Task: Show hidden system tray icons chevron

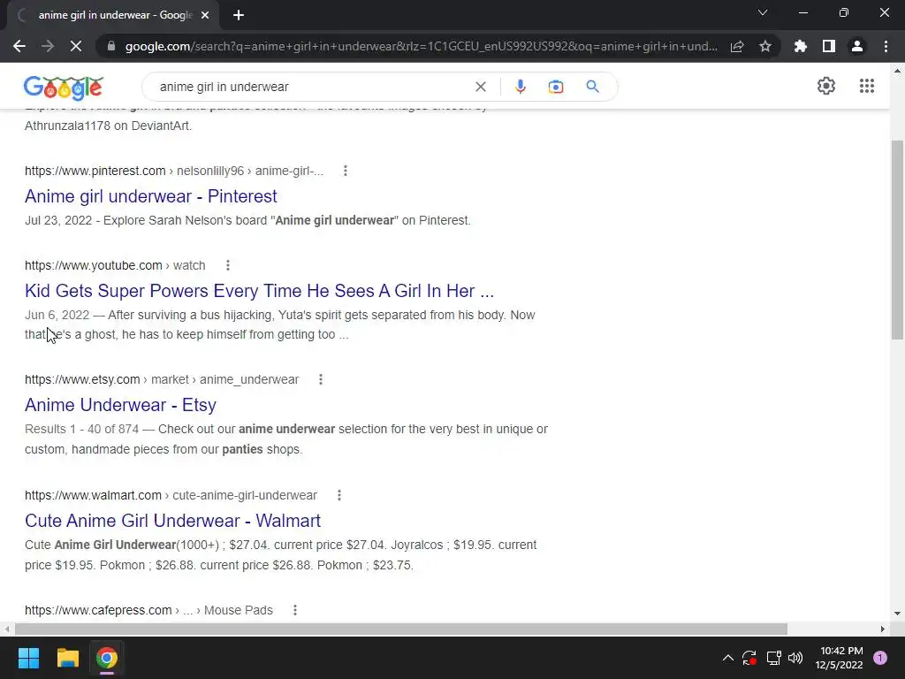Action: [728, 658]
